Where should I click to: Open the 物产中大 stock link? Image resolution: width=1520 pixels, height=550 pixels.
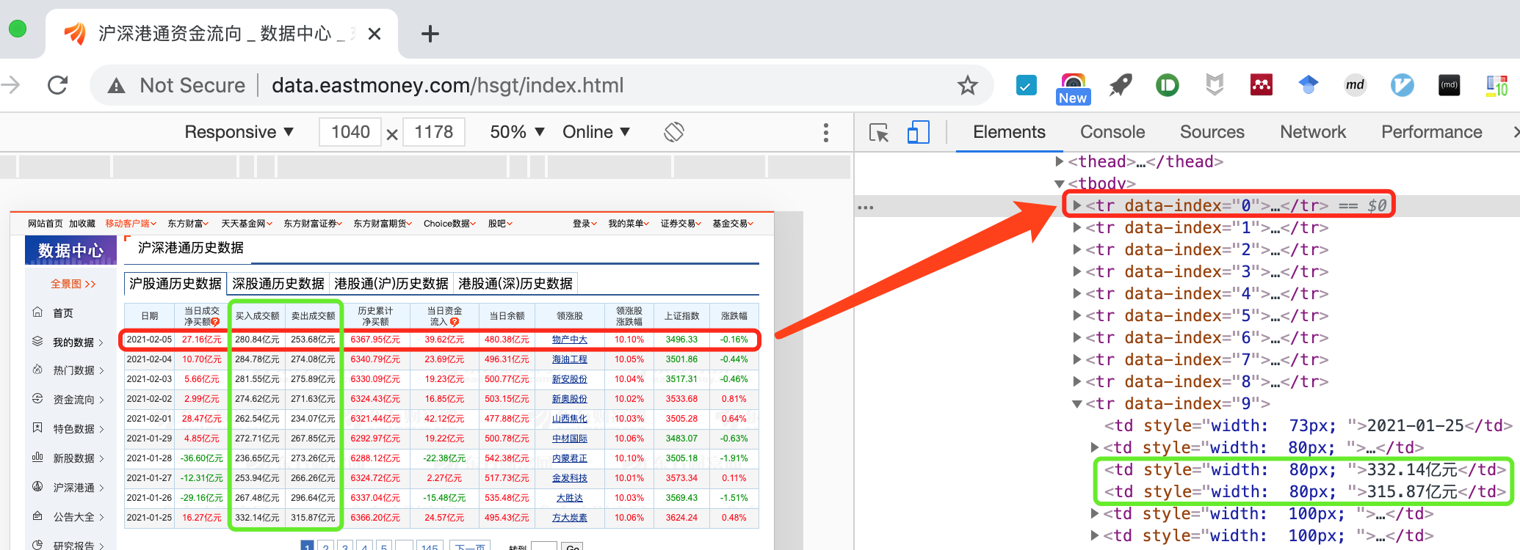(x=569, y=340)
